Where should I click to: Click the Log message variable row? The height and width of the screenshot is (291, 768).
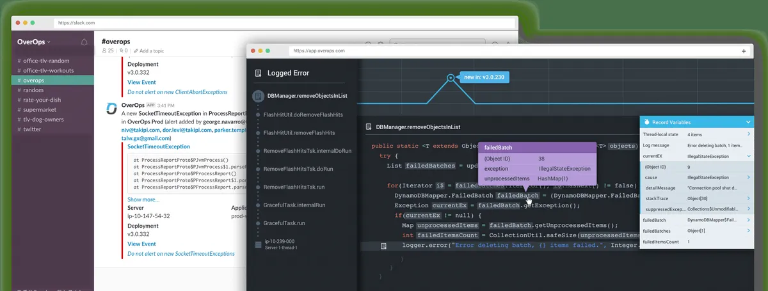tap(698, 145)
